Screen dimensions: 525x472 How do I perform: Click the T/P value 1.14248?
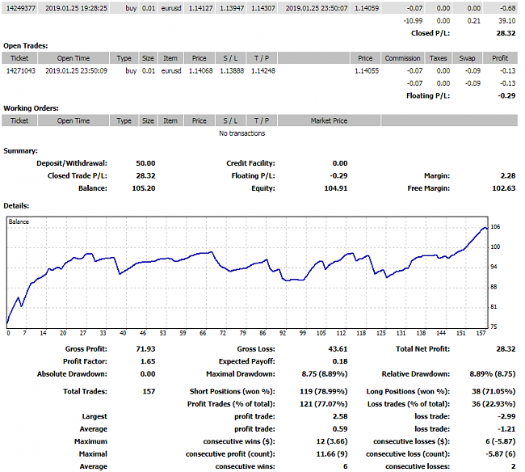[x=262, y=70]
